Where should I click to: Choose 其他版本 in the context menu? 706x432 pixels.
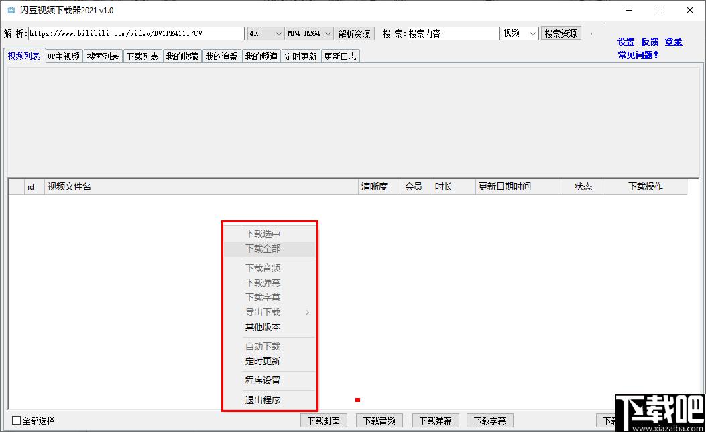[270, 327]
